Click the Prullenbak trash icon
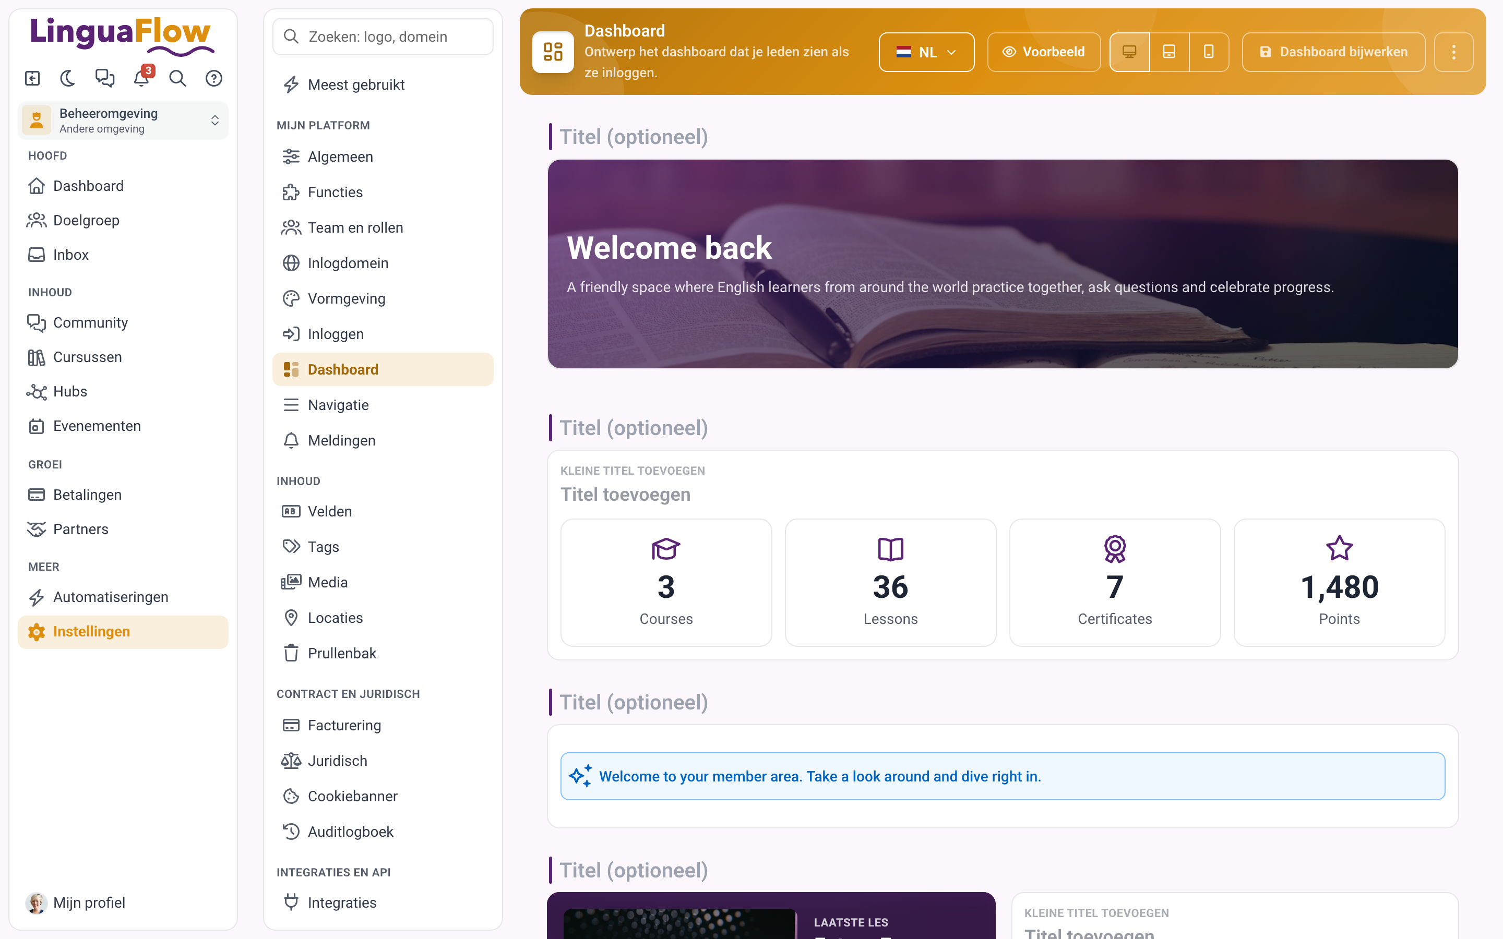This screenshot has height=939, width=1503. tap(291, 653)
